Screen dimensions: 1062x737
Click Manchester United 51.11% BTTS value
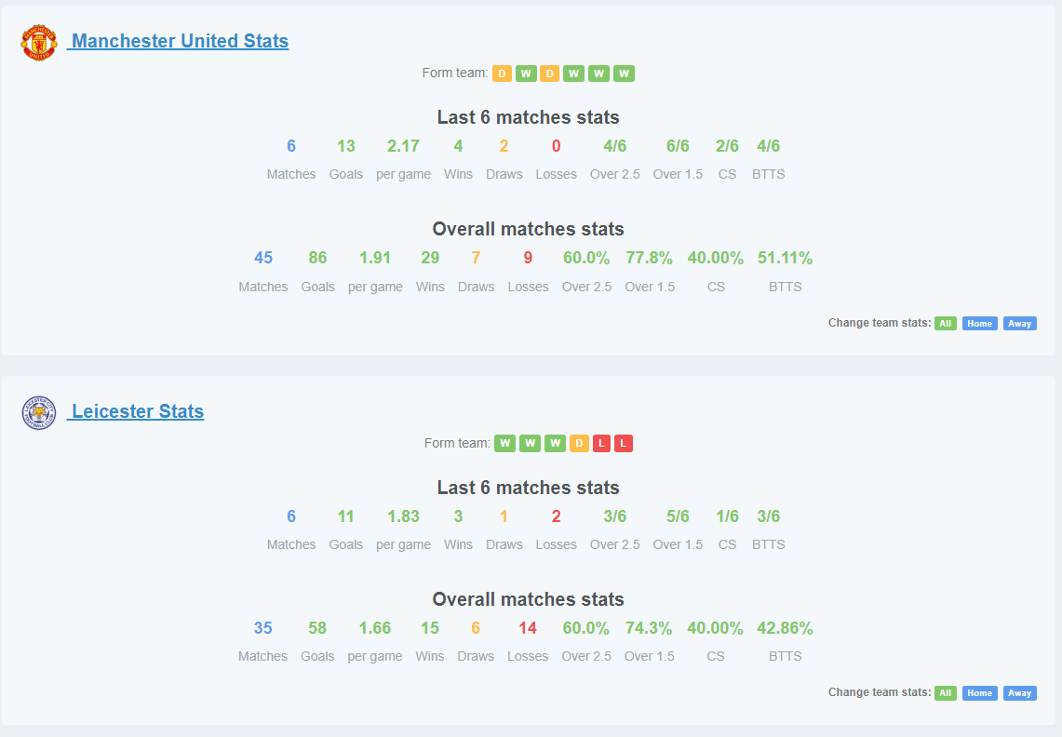[785, 258]
